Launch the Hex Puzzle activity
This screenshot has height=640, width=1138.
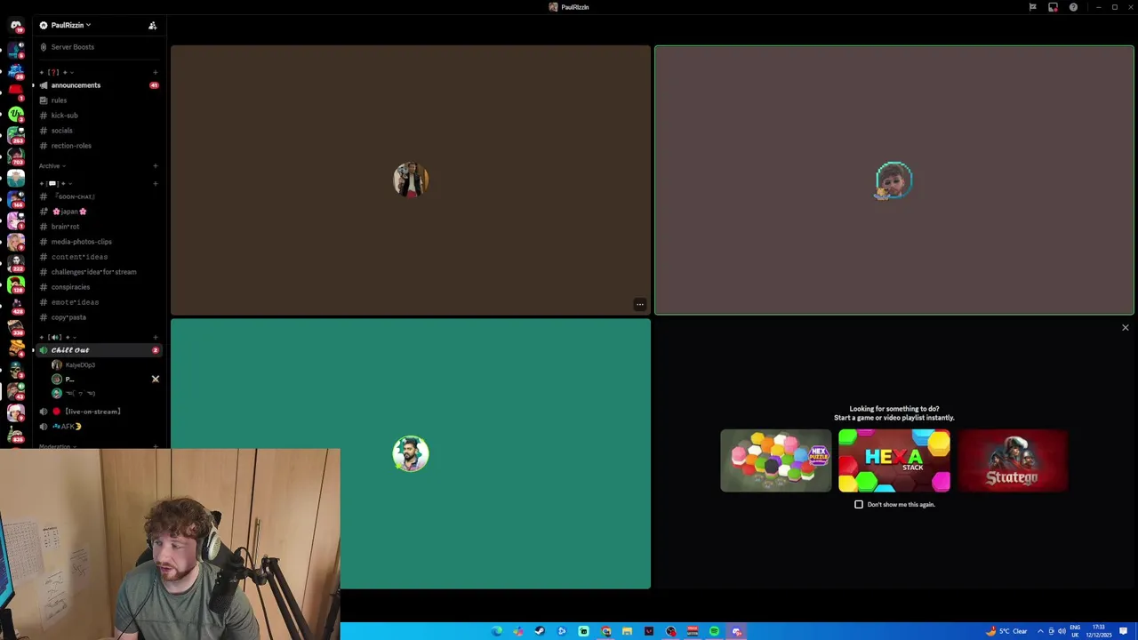point(776,460)
